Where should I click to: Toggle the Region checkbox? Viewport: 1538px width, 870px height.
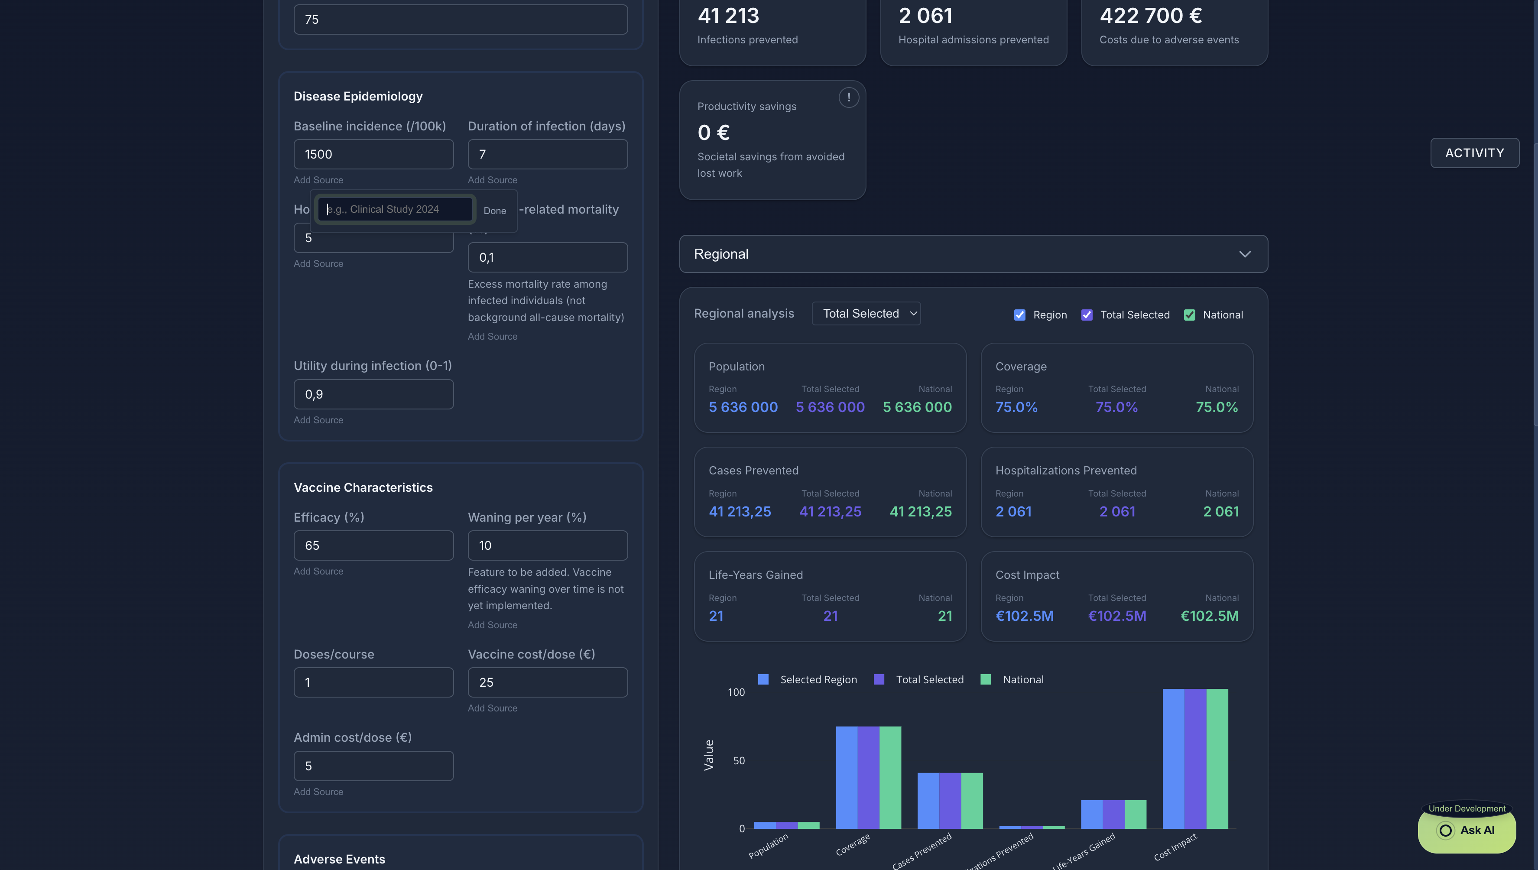[1020, 315]
